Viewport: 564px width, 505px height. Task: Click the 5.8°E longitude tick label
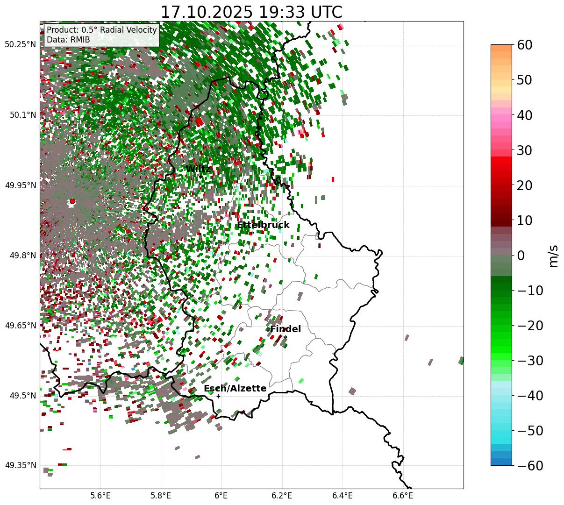click(x=161, y=496)
